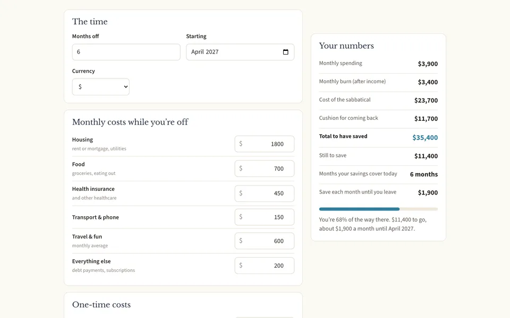The height and width of the screenshot is (318, 510).
Task: Click the 'Monthly burn (after income)' label
Action: (353, 82)
